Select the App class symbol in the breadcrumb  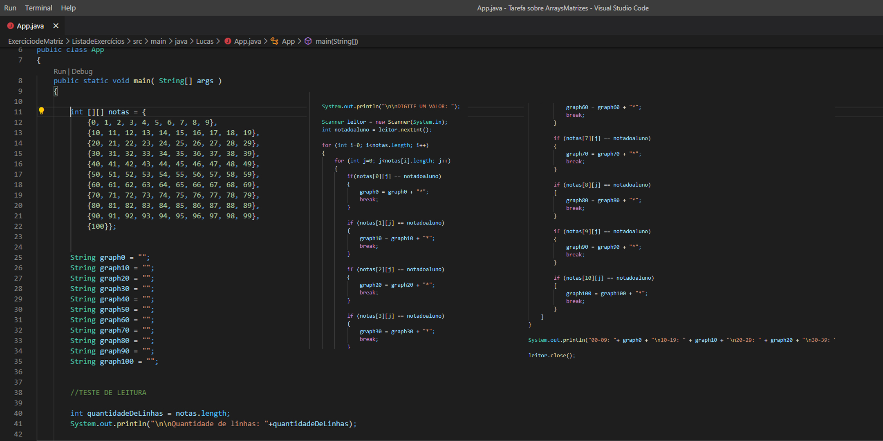288,41
